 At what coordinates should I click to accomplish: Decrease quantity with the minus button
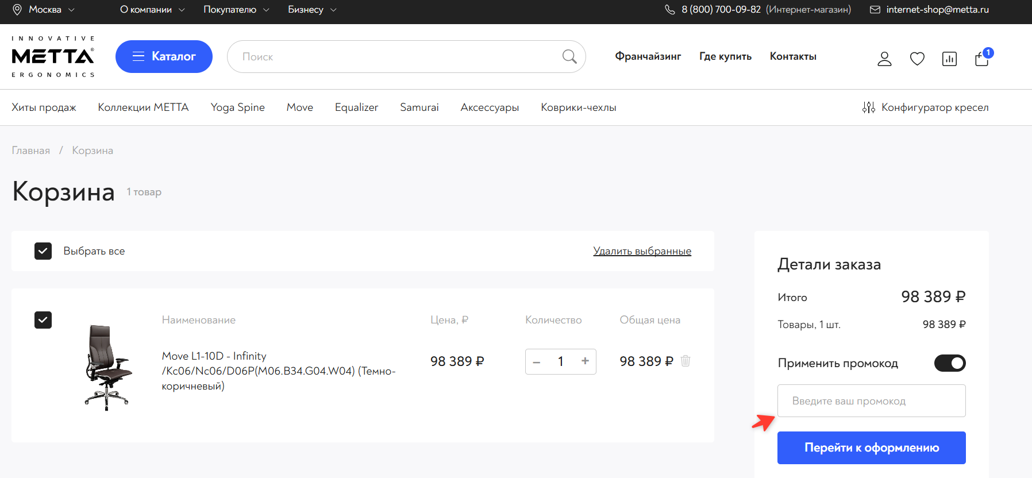point(537,362)
